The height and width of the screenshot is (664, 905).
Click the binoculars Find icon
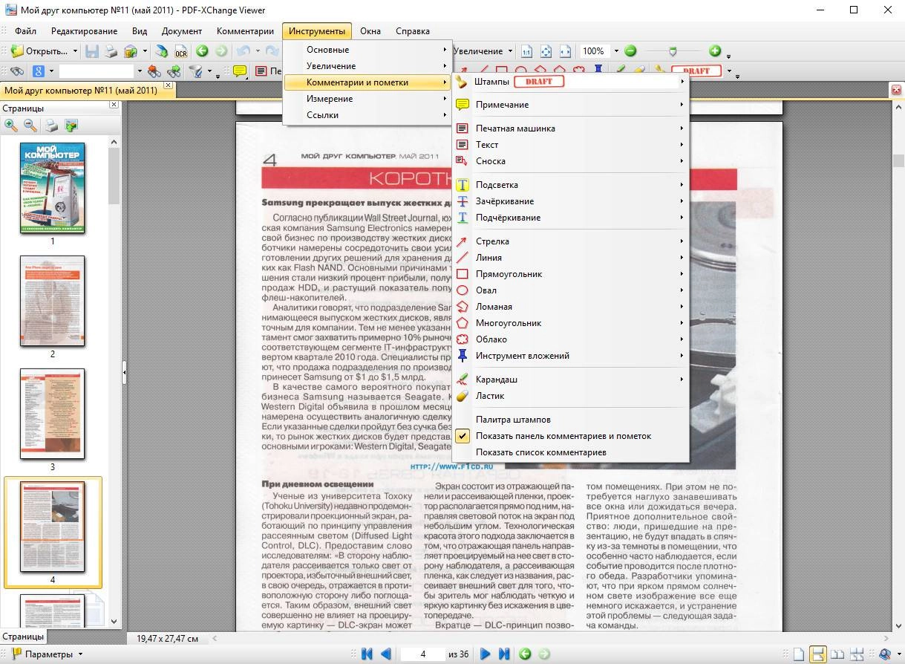16,71
